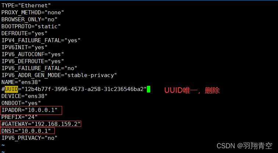The width and height of the screenshot is (278, 153).
Task: Click the IPV6_AUTOCONF="yes" line
Action: 33,54
